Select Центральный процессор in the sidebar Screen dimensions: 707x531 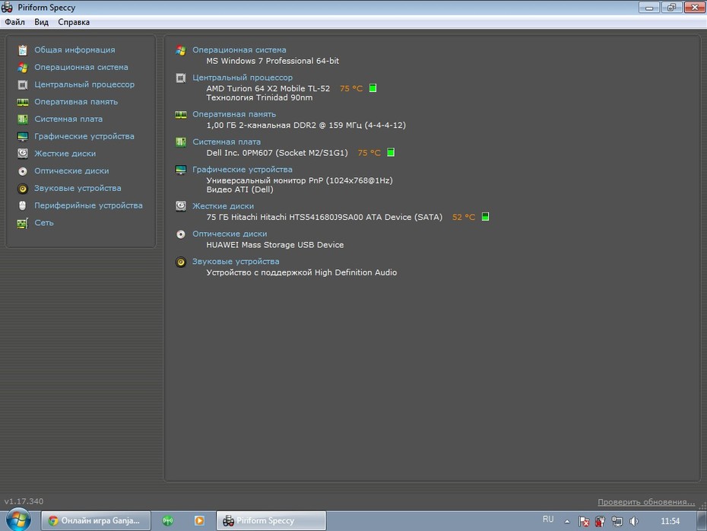(x=84, y=84)
